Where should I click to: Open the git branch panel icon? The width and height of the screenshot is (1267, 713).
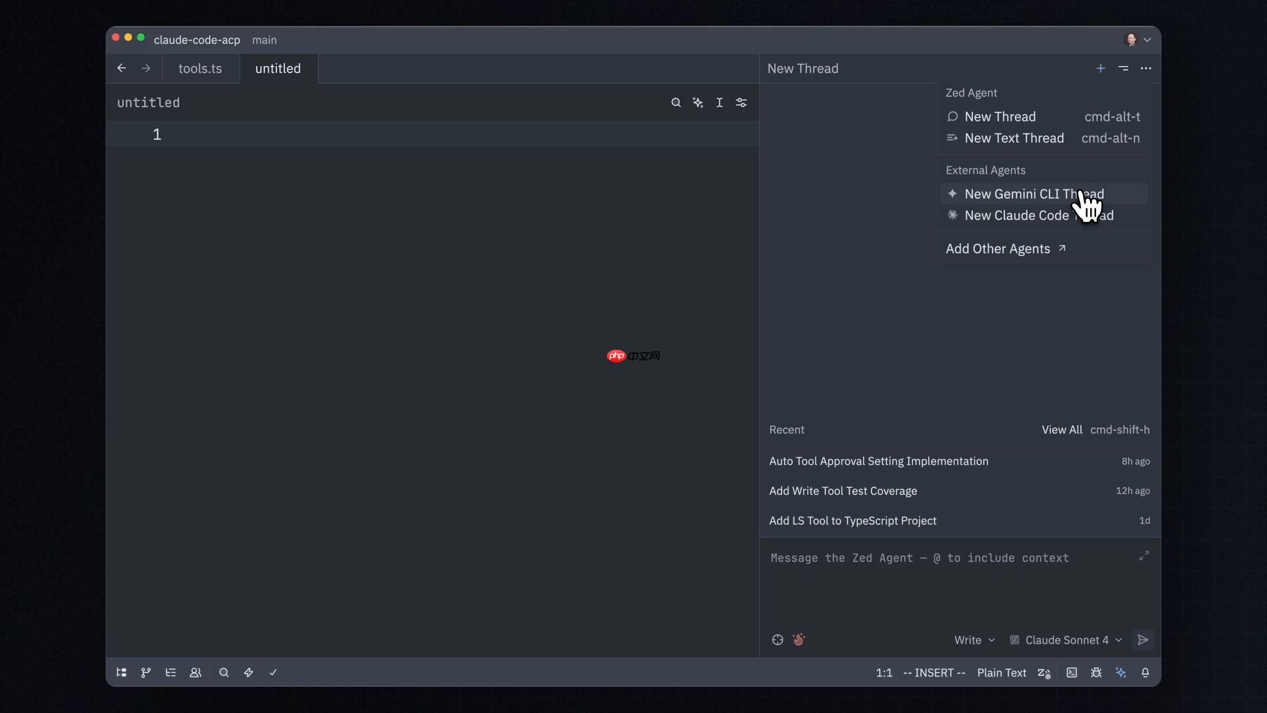[x=146, y=673]
